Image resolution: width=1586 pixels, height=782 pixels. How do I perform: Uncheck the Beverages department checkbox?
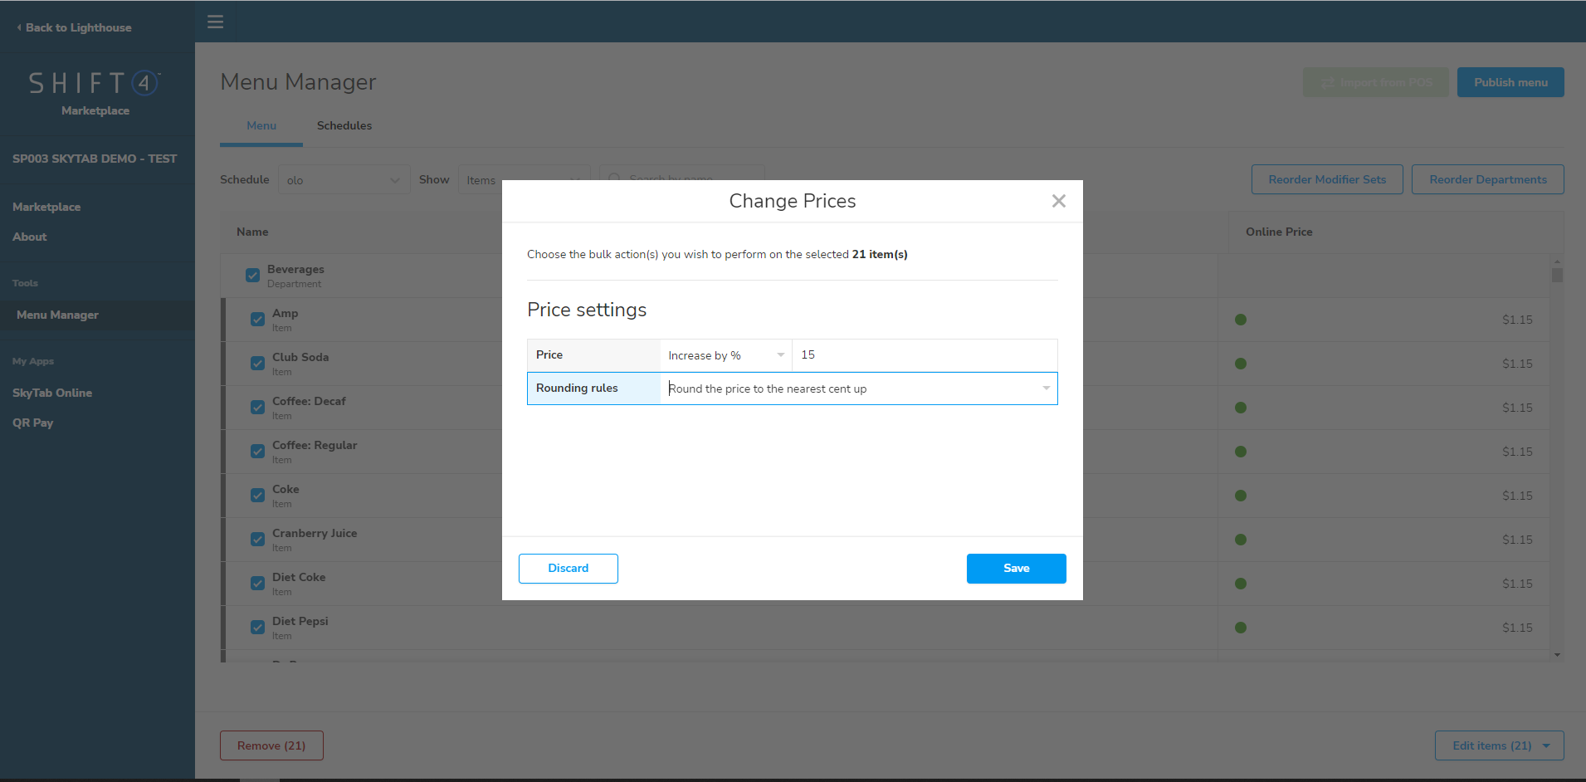(x=253, y=275)
